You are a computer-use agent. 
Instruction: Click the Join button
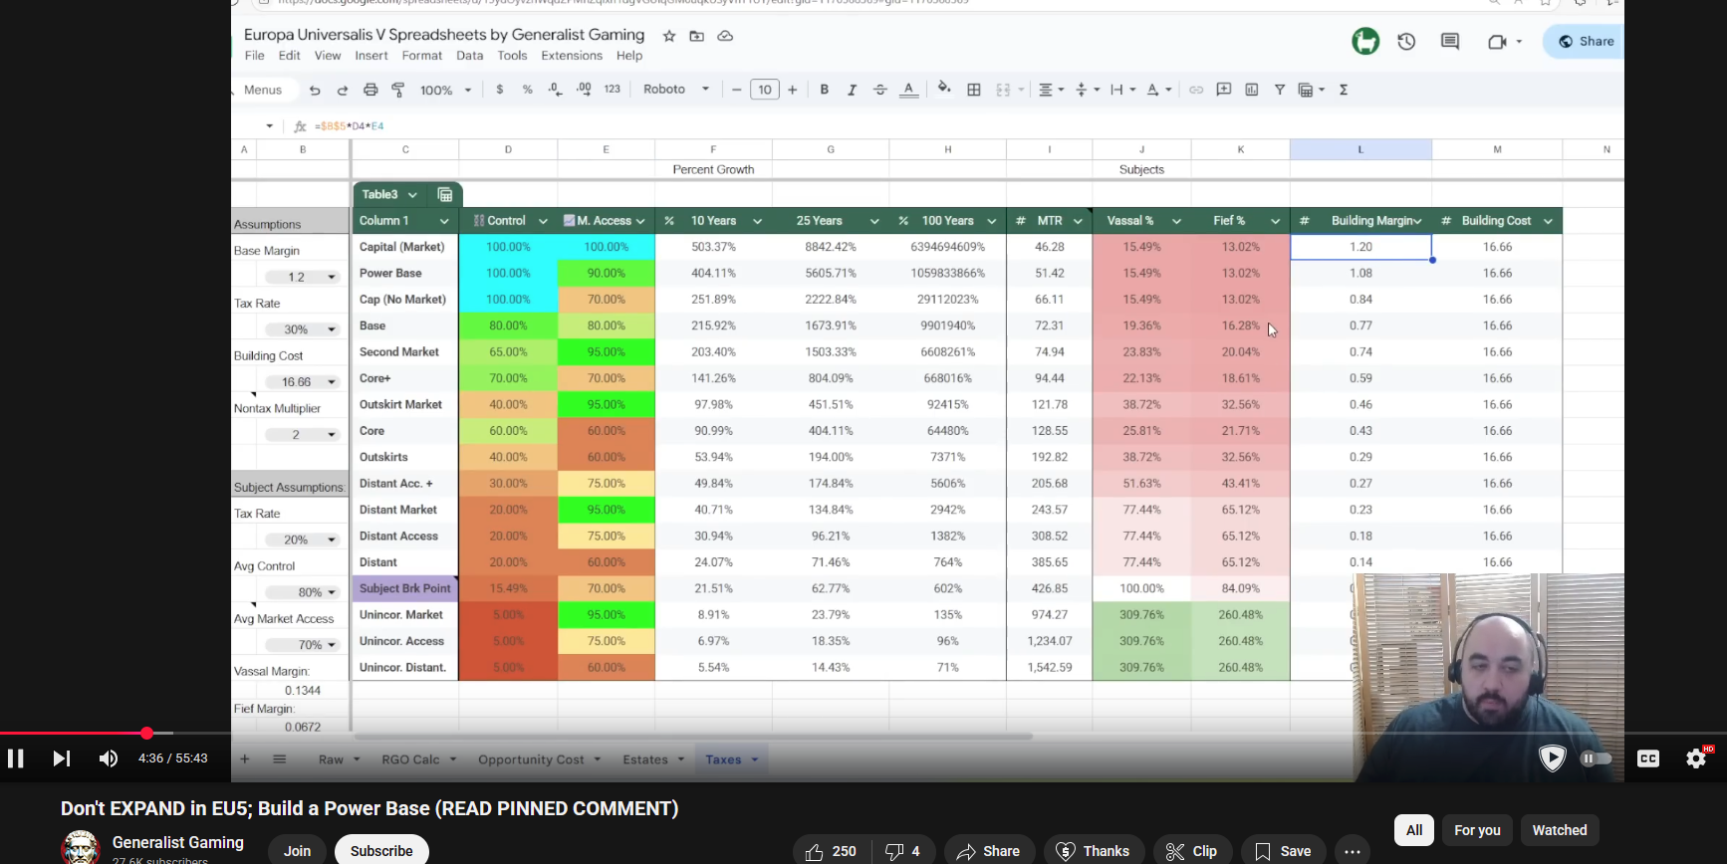(x=297, y=851)
